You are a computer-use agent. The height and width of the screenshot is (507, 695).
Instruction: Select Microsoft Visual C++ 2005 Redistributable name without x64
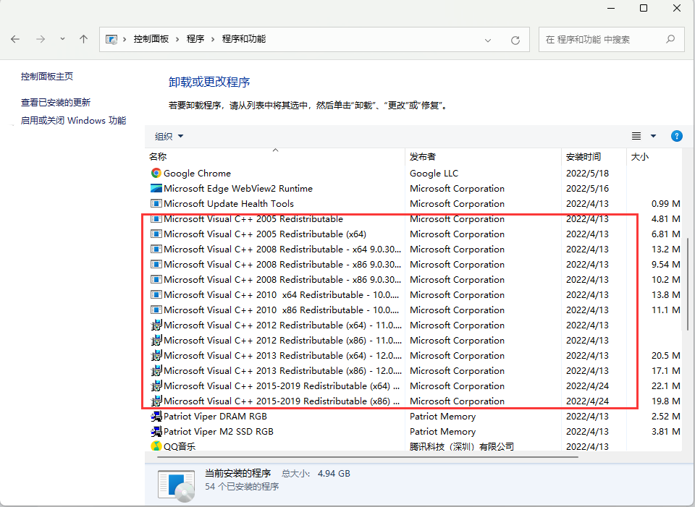pyautogui.click(x=253, y=218)
